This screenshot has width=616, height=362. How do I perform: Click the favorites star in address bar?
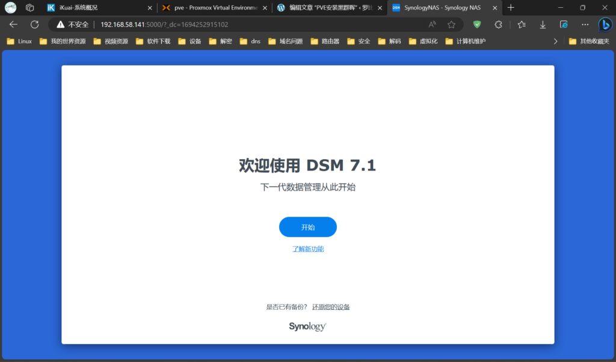click(451, 25)
